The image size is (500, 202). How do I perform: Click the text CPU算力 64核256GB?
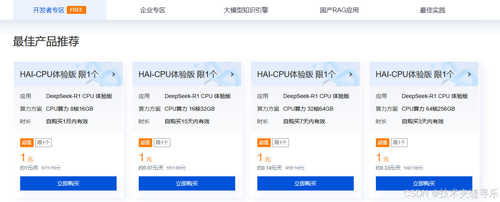point(428,109)
